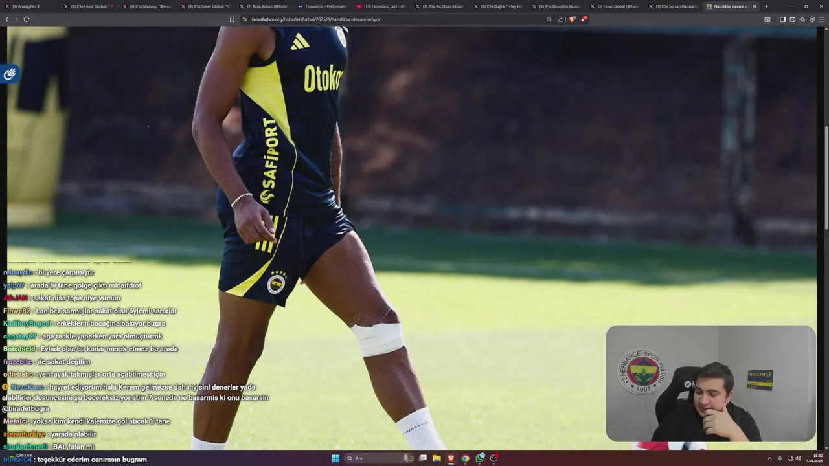Open the Brave Rewards triangle icon
Image resolution: width=829 pixels, height=466 pixels.
(x=583, y=19)
